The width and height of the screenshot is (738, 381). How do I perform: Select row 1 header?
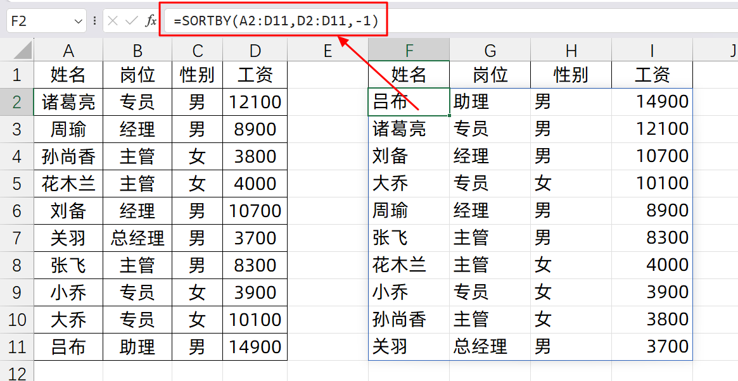coord(17,75)
